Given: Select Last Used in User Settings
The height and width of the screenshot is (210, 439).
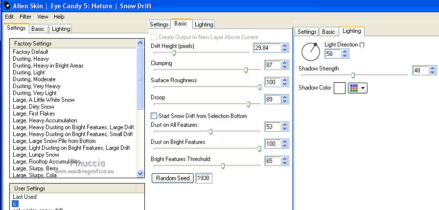Looking at the screenshot, I should [x=24, y=197].
